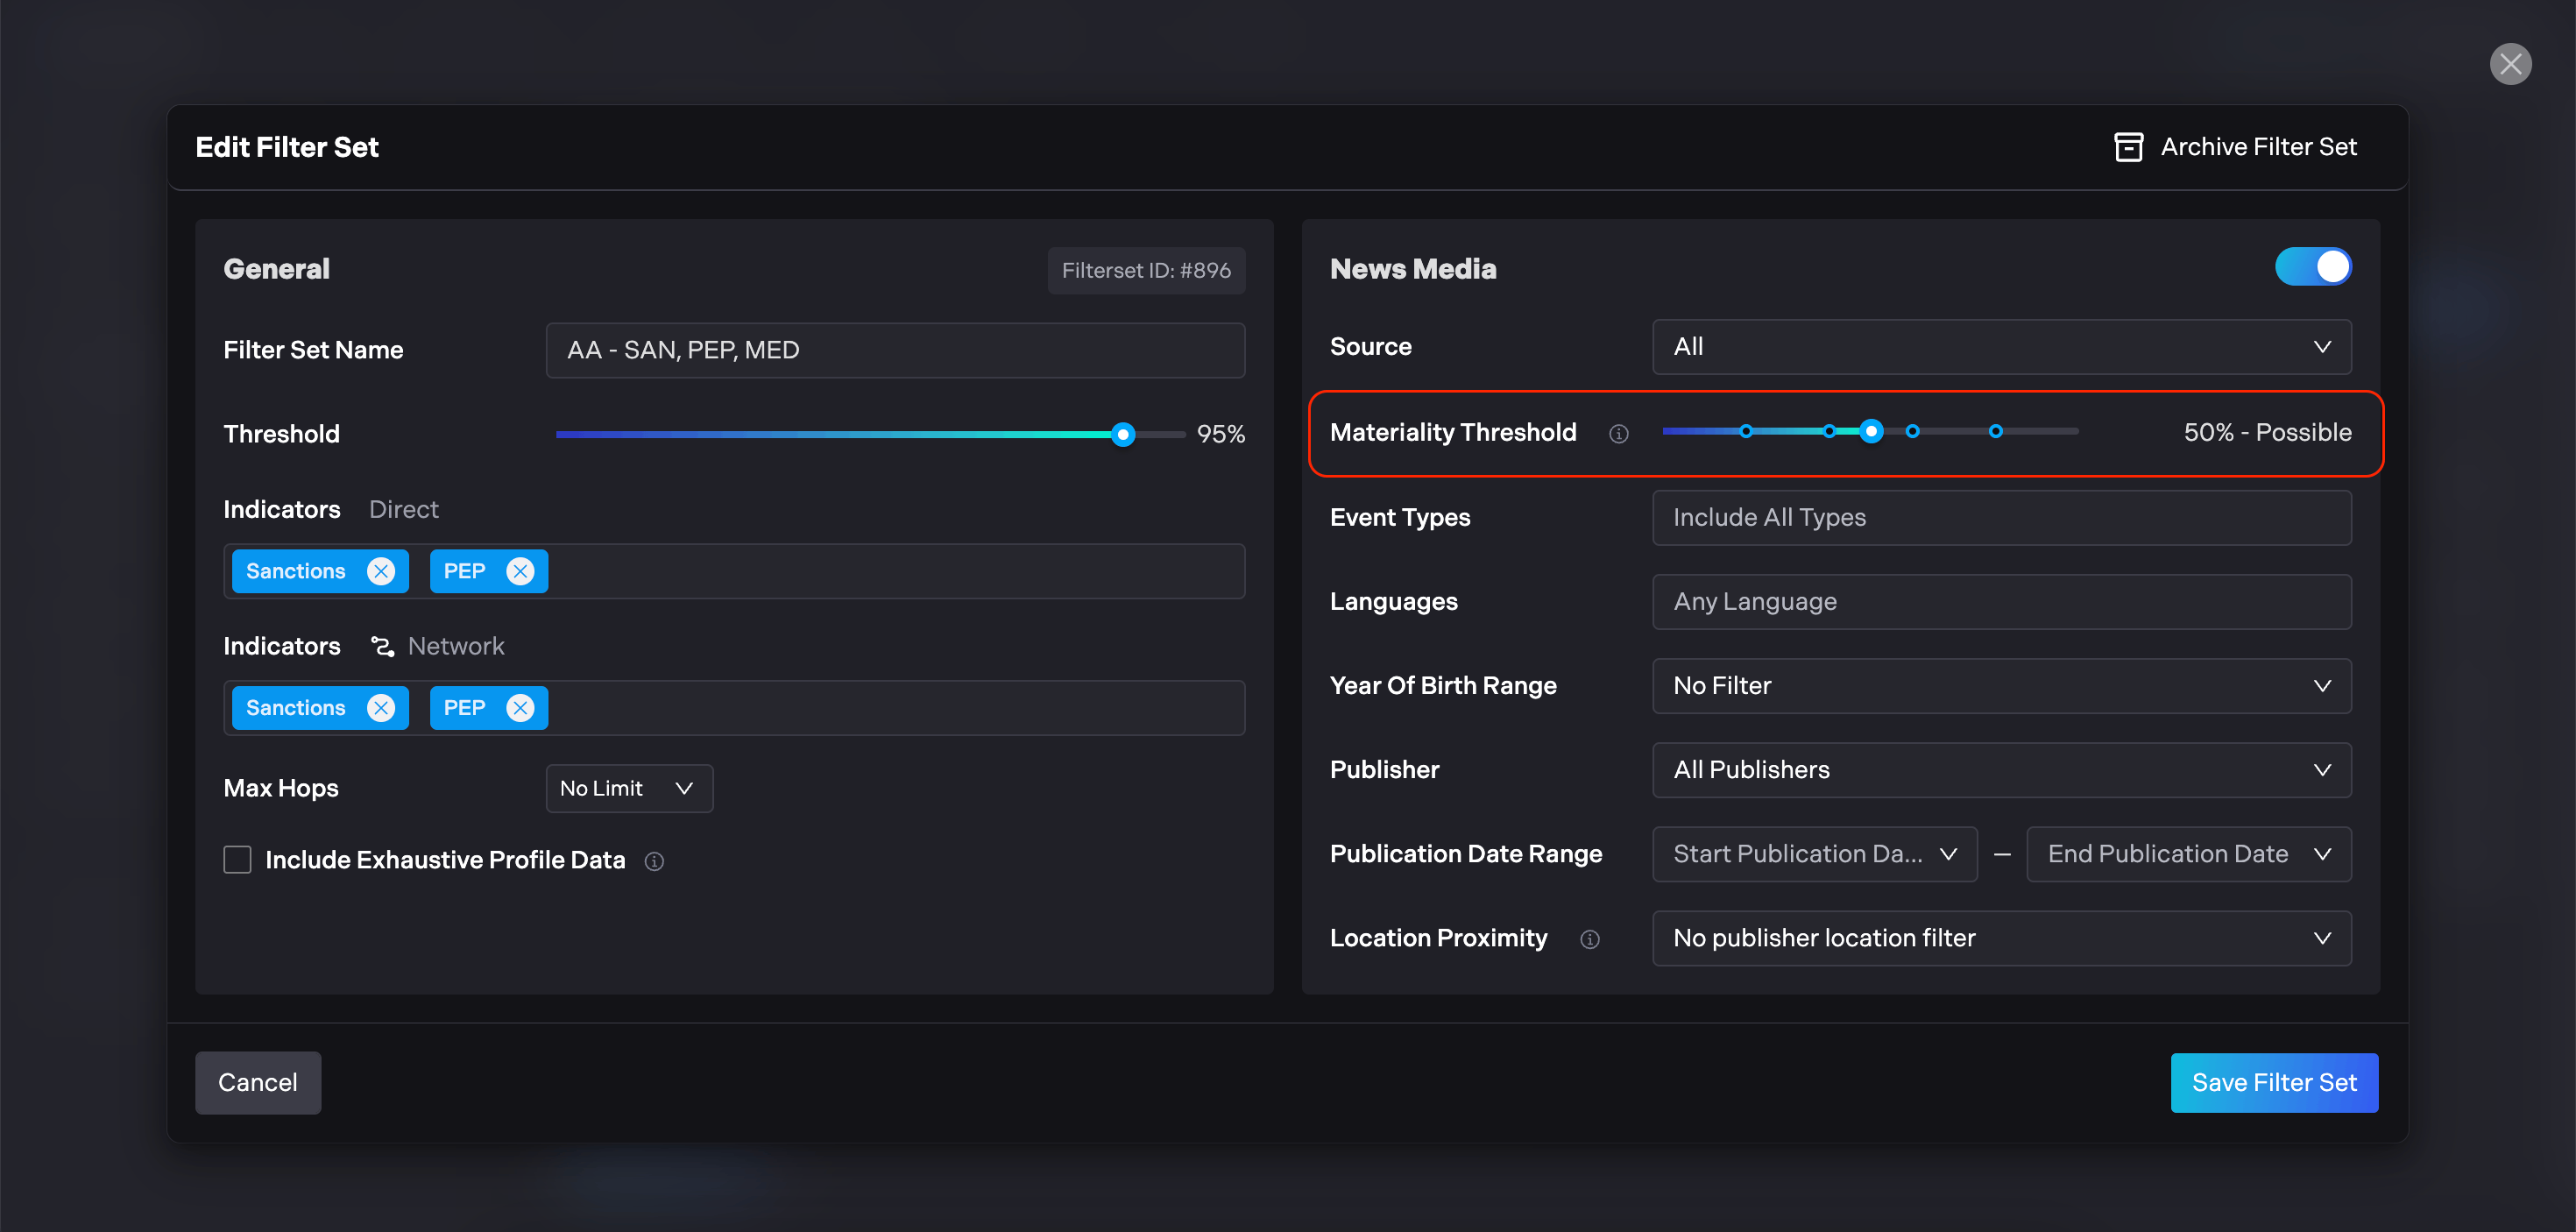Expand the Max Hops dropdown

click(x=629, y=788)
